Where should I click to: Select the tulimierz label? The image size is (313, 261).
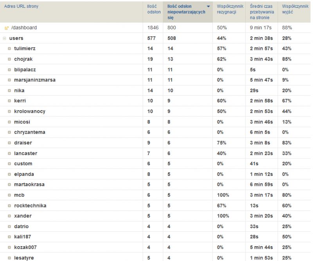tap(25, 49)
